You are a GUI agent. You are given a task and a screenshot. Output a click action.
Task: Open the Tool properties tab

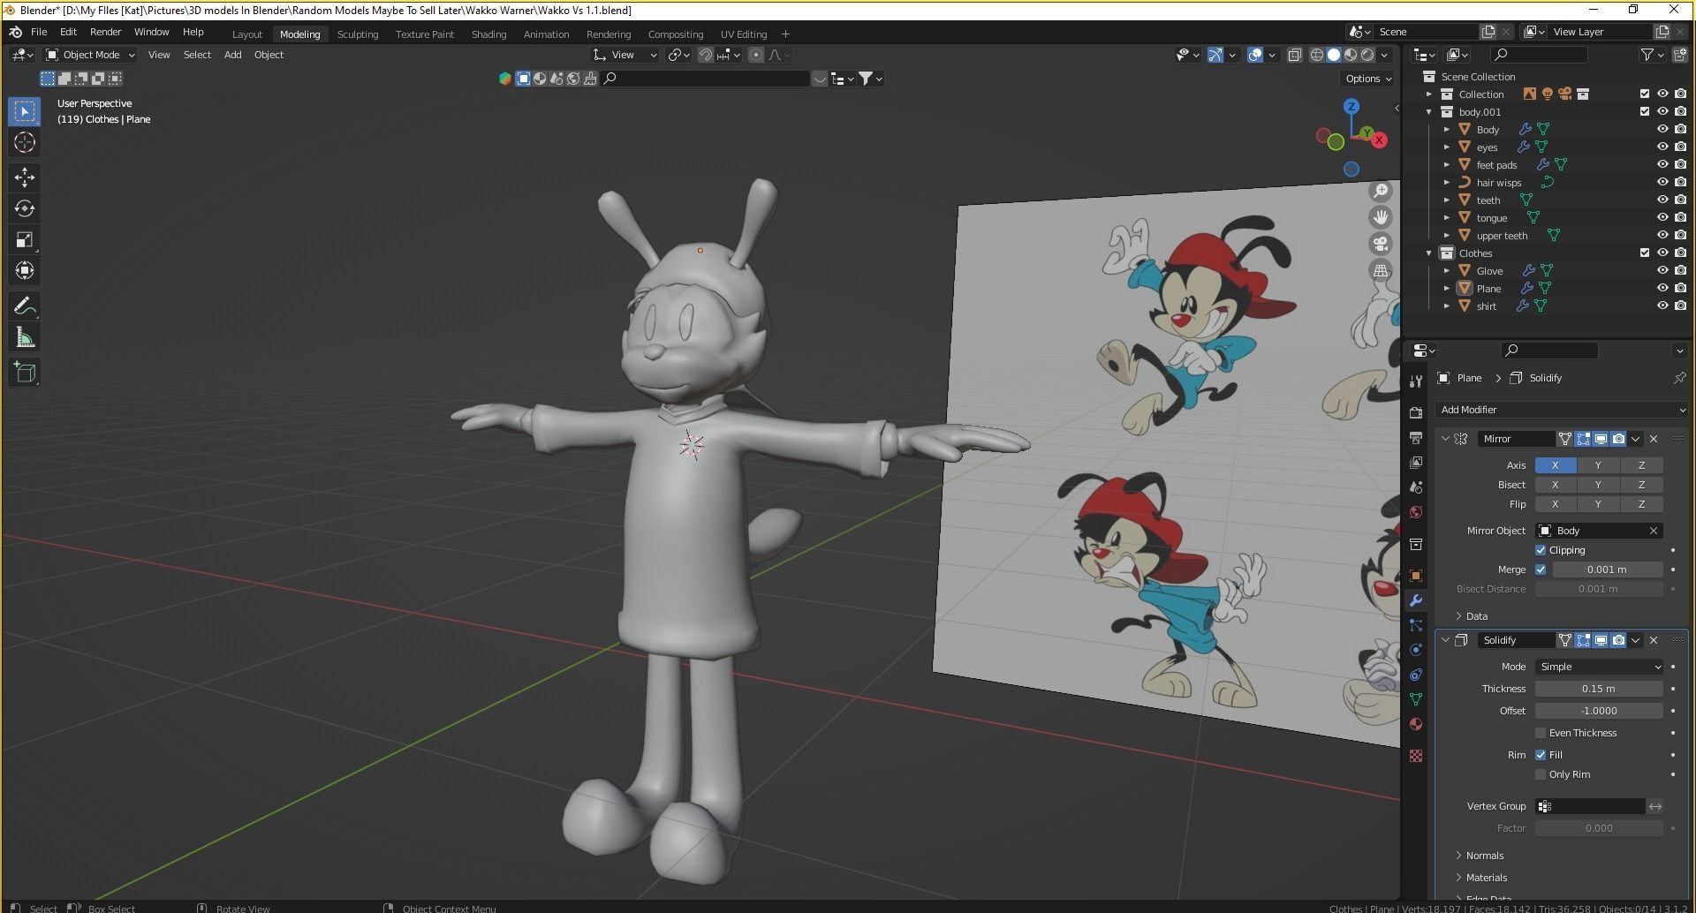[1416, 381]
